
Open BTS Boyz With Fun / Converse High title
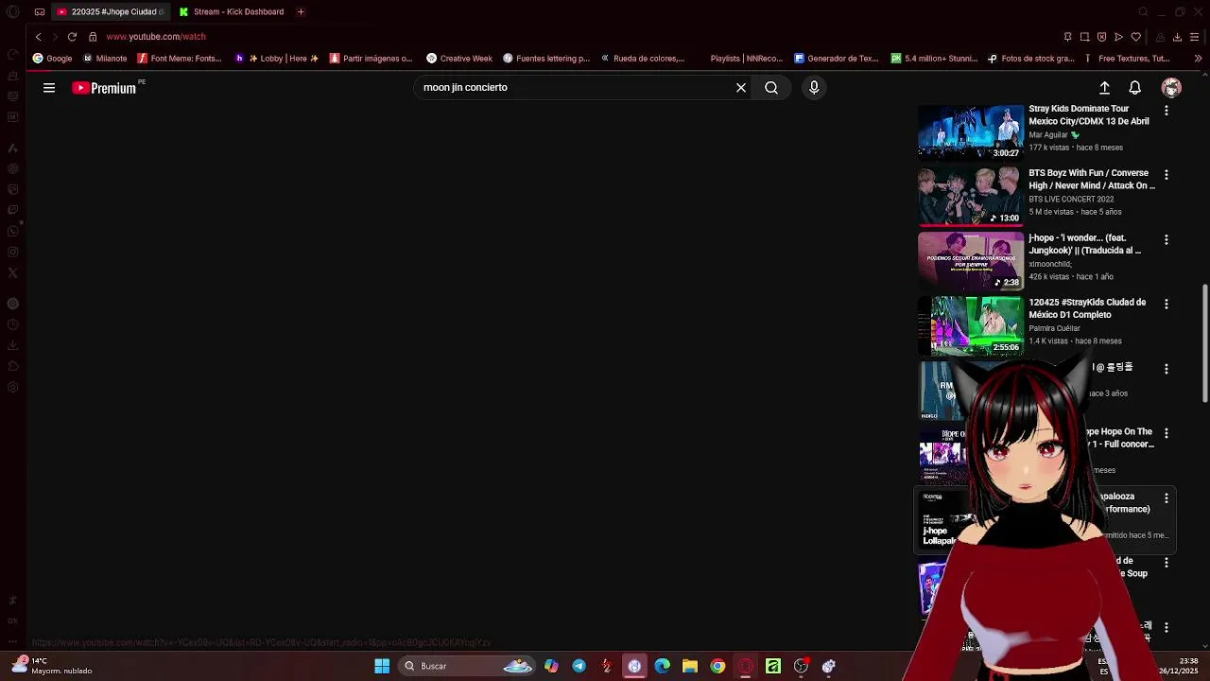[1092, 179]
